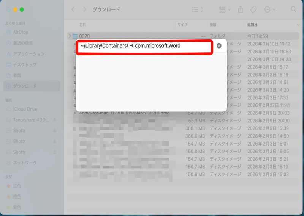Sort by the 追加日 column header
The image size is (304, 216).
(252, 25)
